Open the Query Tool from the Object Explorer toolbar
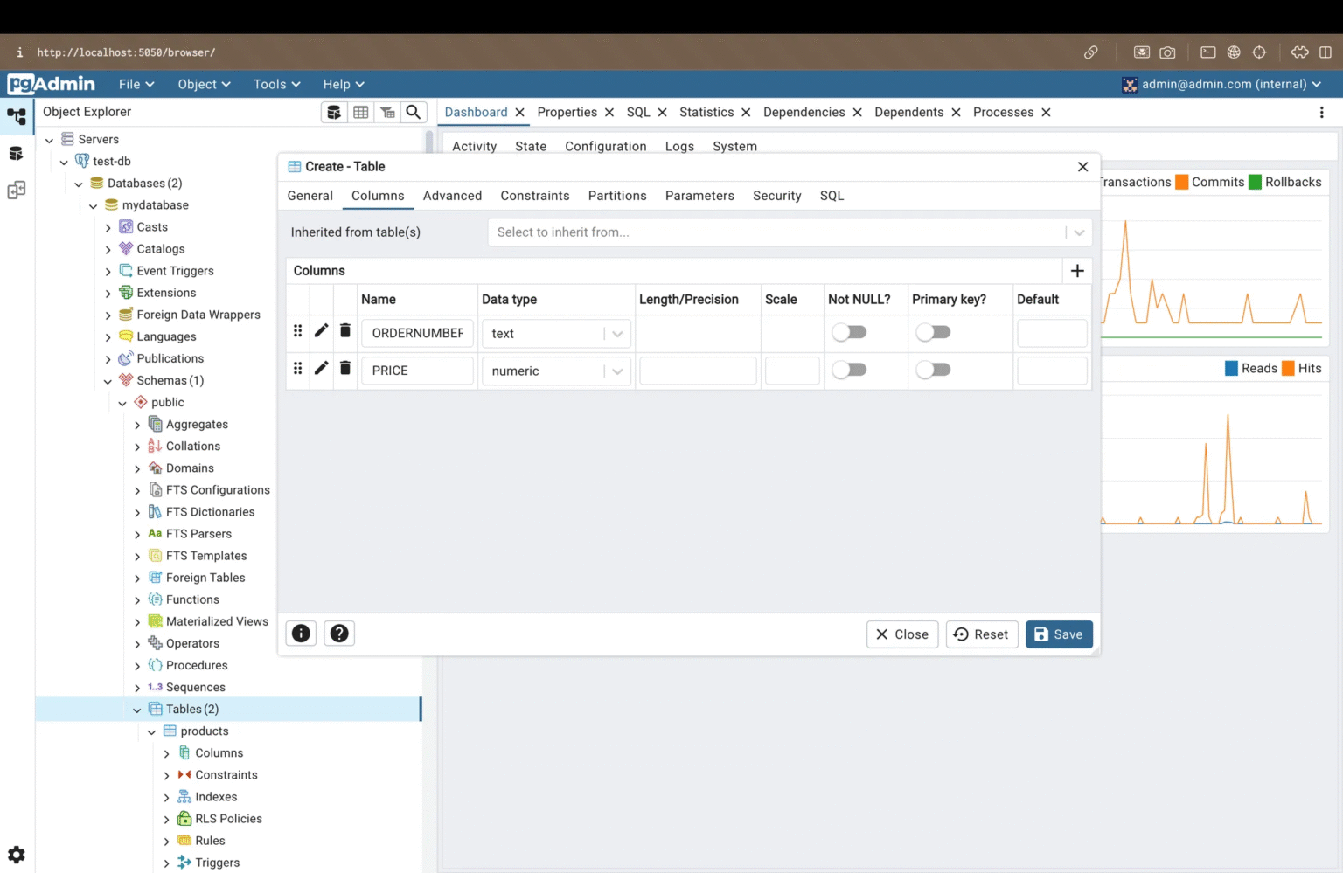 point(334,112)
